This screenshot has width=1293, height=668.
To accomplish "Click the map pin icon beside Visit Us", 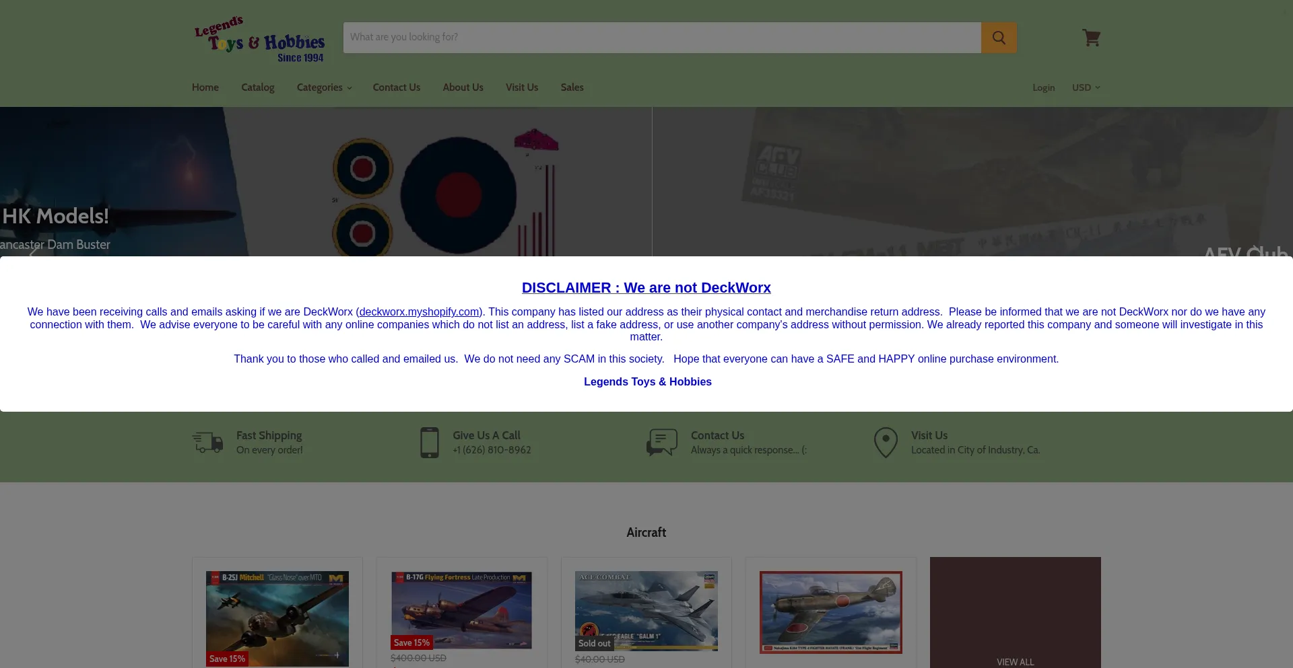I will [x=886, y=443].
